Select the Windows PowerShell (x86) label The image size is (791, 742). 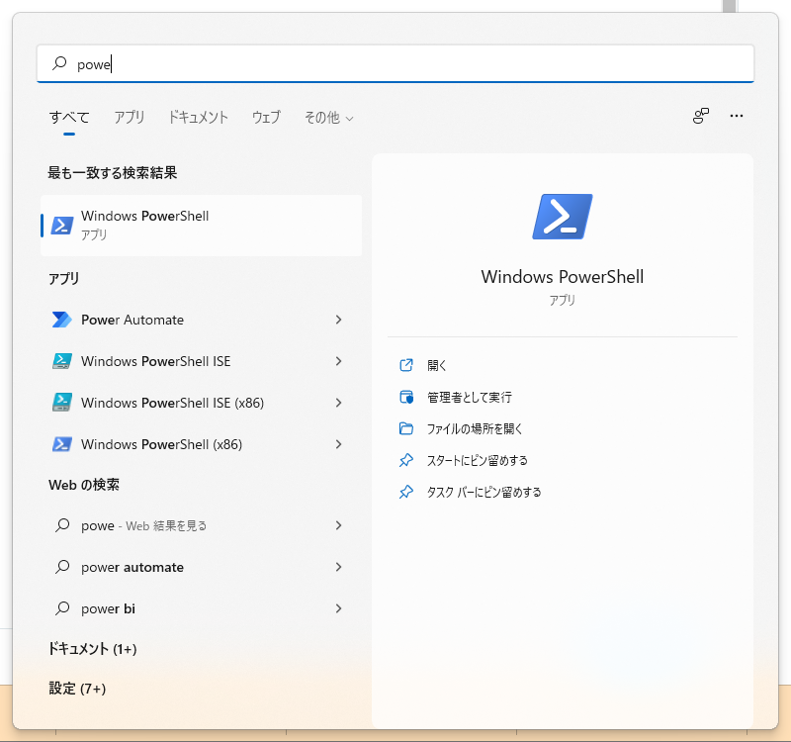click(x=161, y=444)
